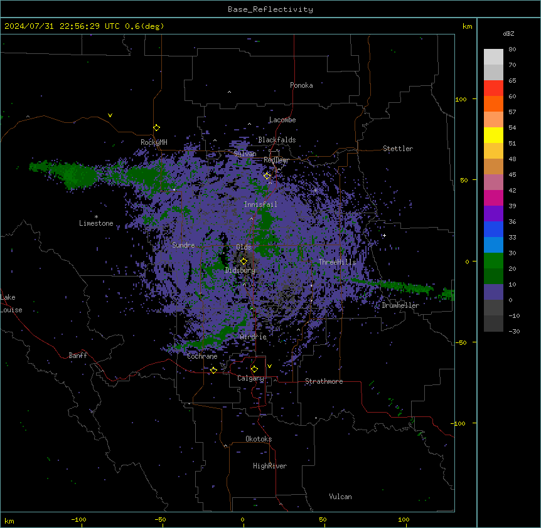
Task: Click the RedDeer city label
Action: (276, 160)
